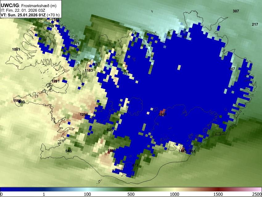Image resolution: width=262 pixels, height=197 pixels.
Task: Click the 1415 value label on the map
Action: pos(182,151)
